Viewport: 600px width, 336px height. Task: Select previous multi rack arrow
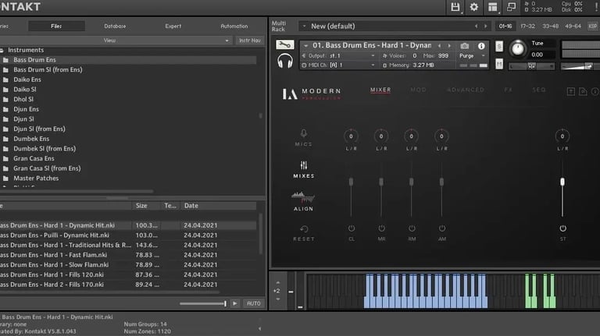point(476,27)
